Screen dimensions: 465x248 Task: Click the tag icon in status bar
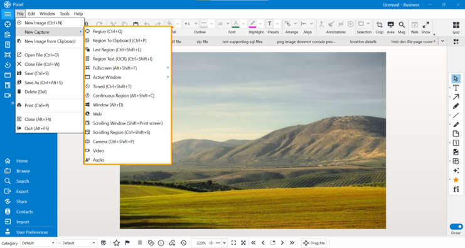pos(151,243)
